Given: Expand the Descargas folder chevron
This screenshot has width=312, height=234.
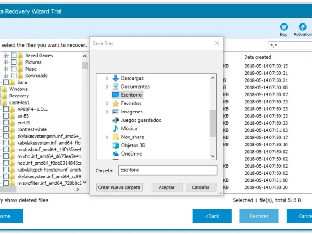Looking at the screenshot, I should [x=107, y=78].
